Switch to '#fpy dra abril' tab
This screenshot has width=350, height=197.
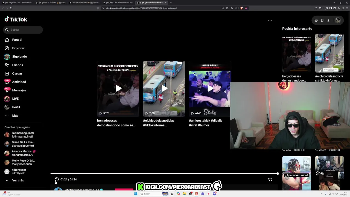pos(118,3)
